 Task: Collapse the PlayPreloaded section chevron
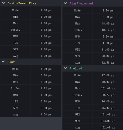coord(65,3)
